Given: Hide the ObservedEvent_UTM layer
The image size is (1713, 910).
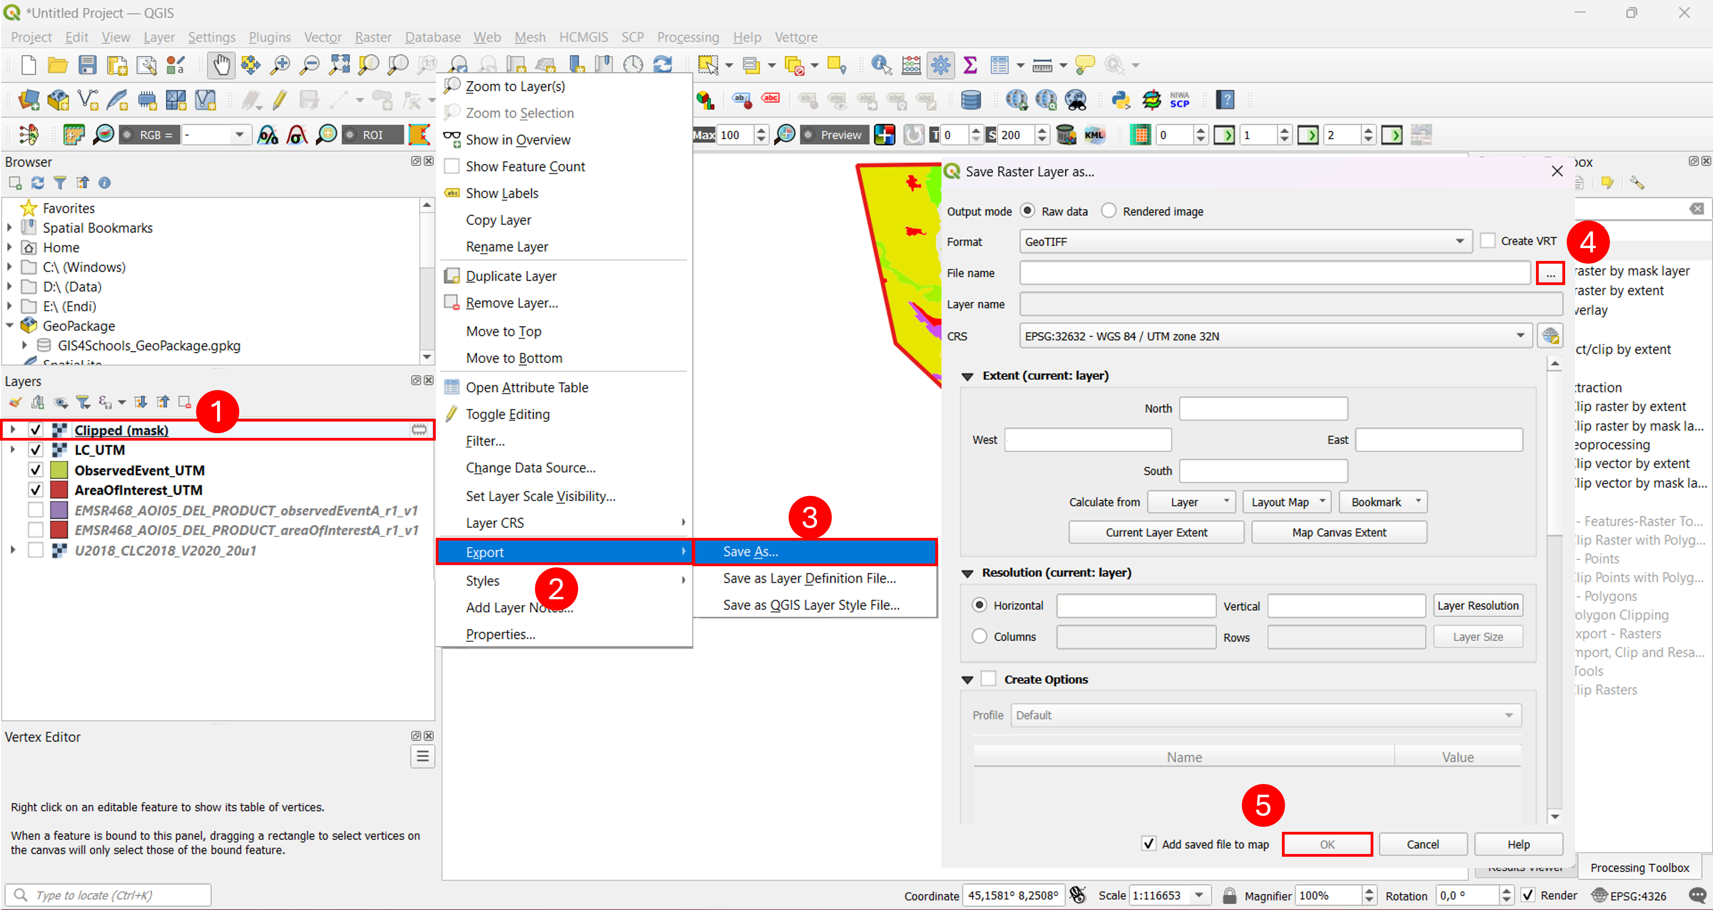Looking at the screenshot, I should pos(36,470).
